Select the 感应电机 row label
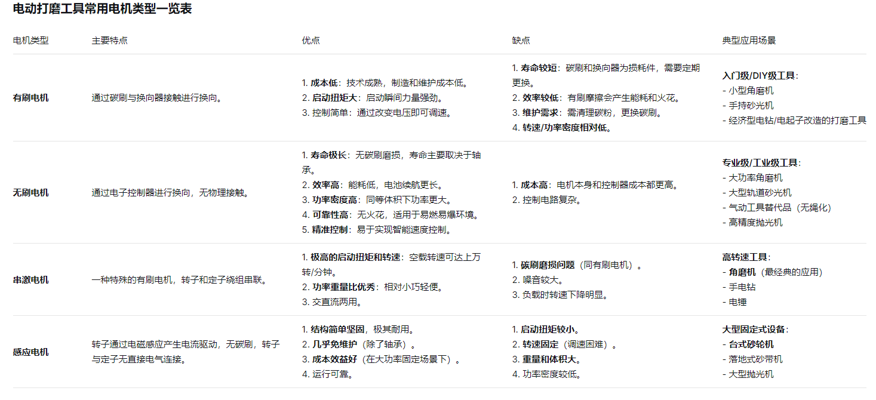The height and width of the screenshot is (400, 876). pos(30,352)
